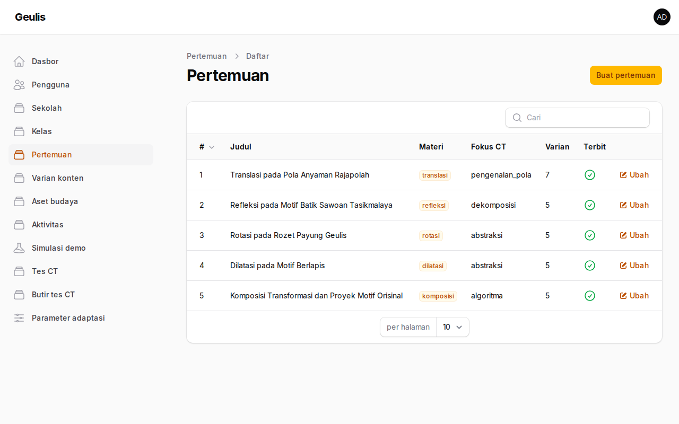Click title Dilatasi pada Motif Berlapis
Image resolution: width=679 pixels, height=424 pixels.
tap(277, 266)
